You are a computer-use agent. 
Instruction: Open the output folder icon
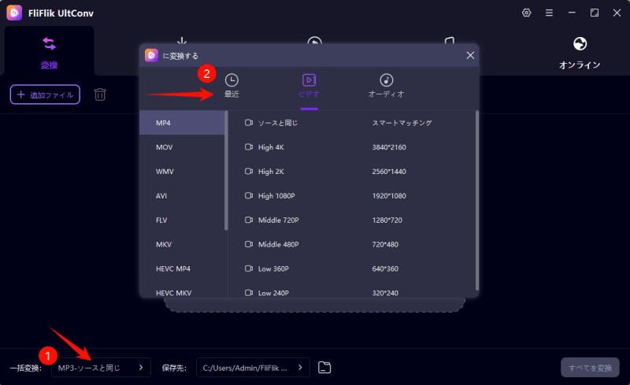(x=324, y=367)
